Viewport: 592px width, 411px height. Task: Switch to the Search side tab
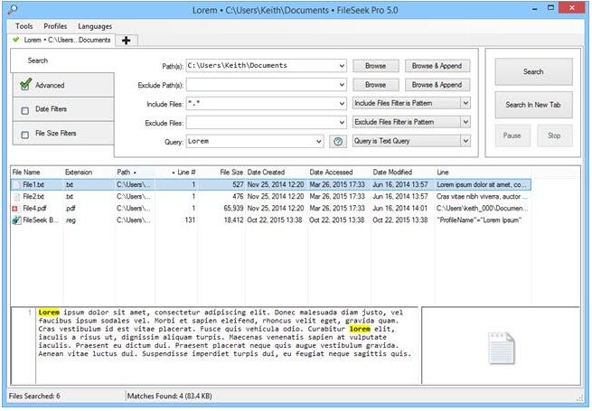click(x=38, y=61)
